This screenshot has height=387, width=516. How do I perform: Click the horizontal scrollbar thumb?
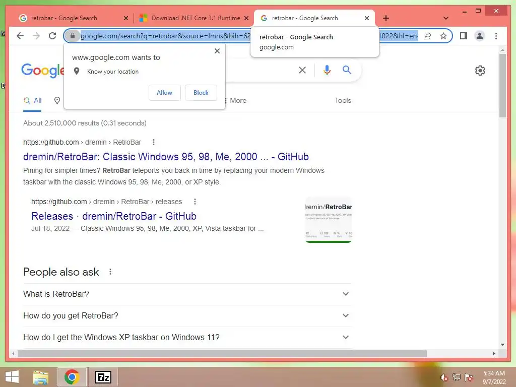222,353
